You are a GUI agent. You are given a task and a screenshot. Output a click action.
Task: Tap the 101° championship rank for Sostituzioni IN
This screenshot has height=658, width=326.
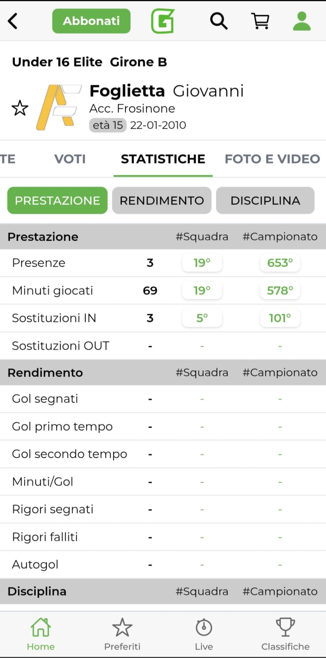coord(280,318)
